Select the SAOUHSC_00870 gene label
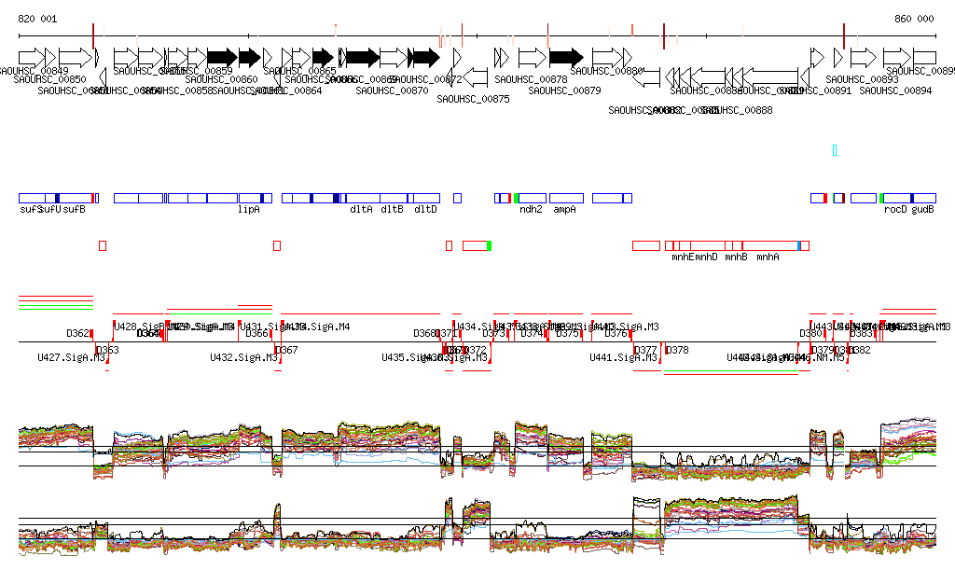 pos(393,90)
